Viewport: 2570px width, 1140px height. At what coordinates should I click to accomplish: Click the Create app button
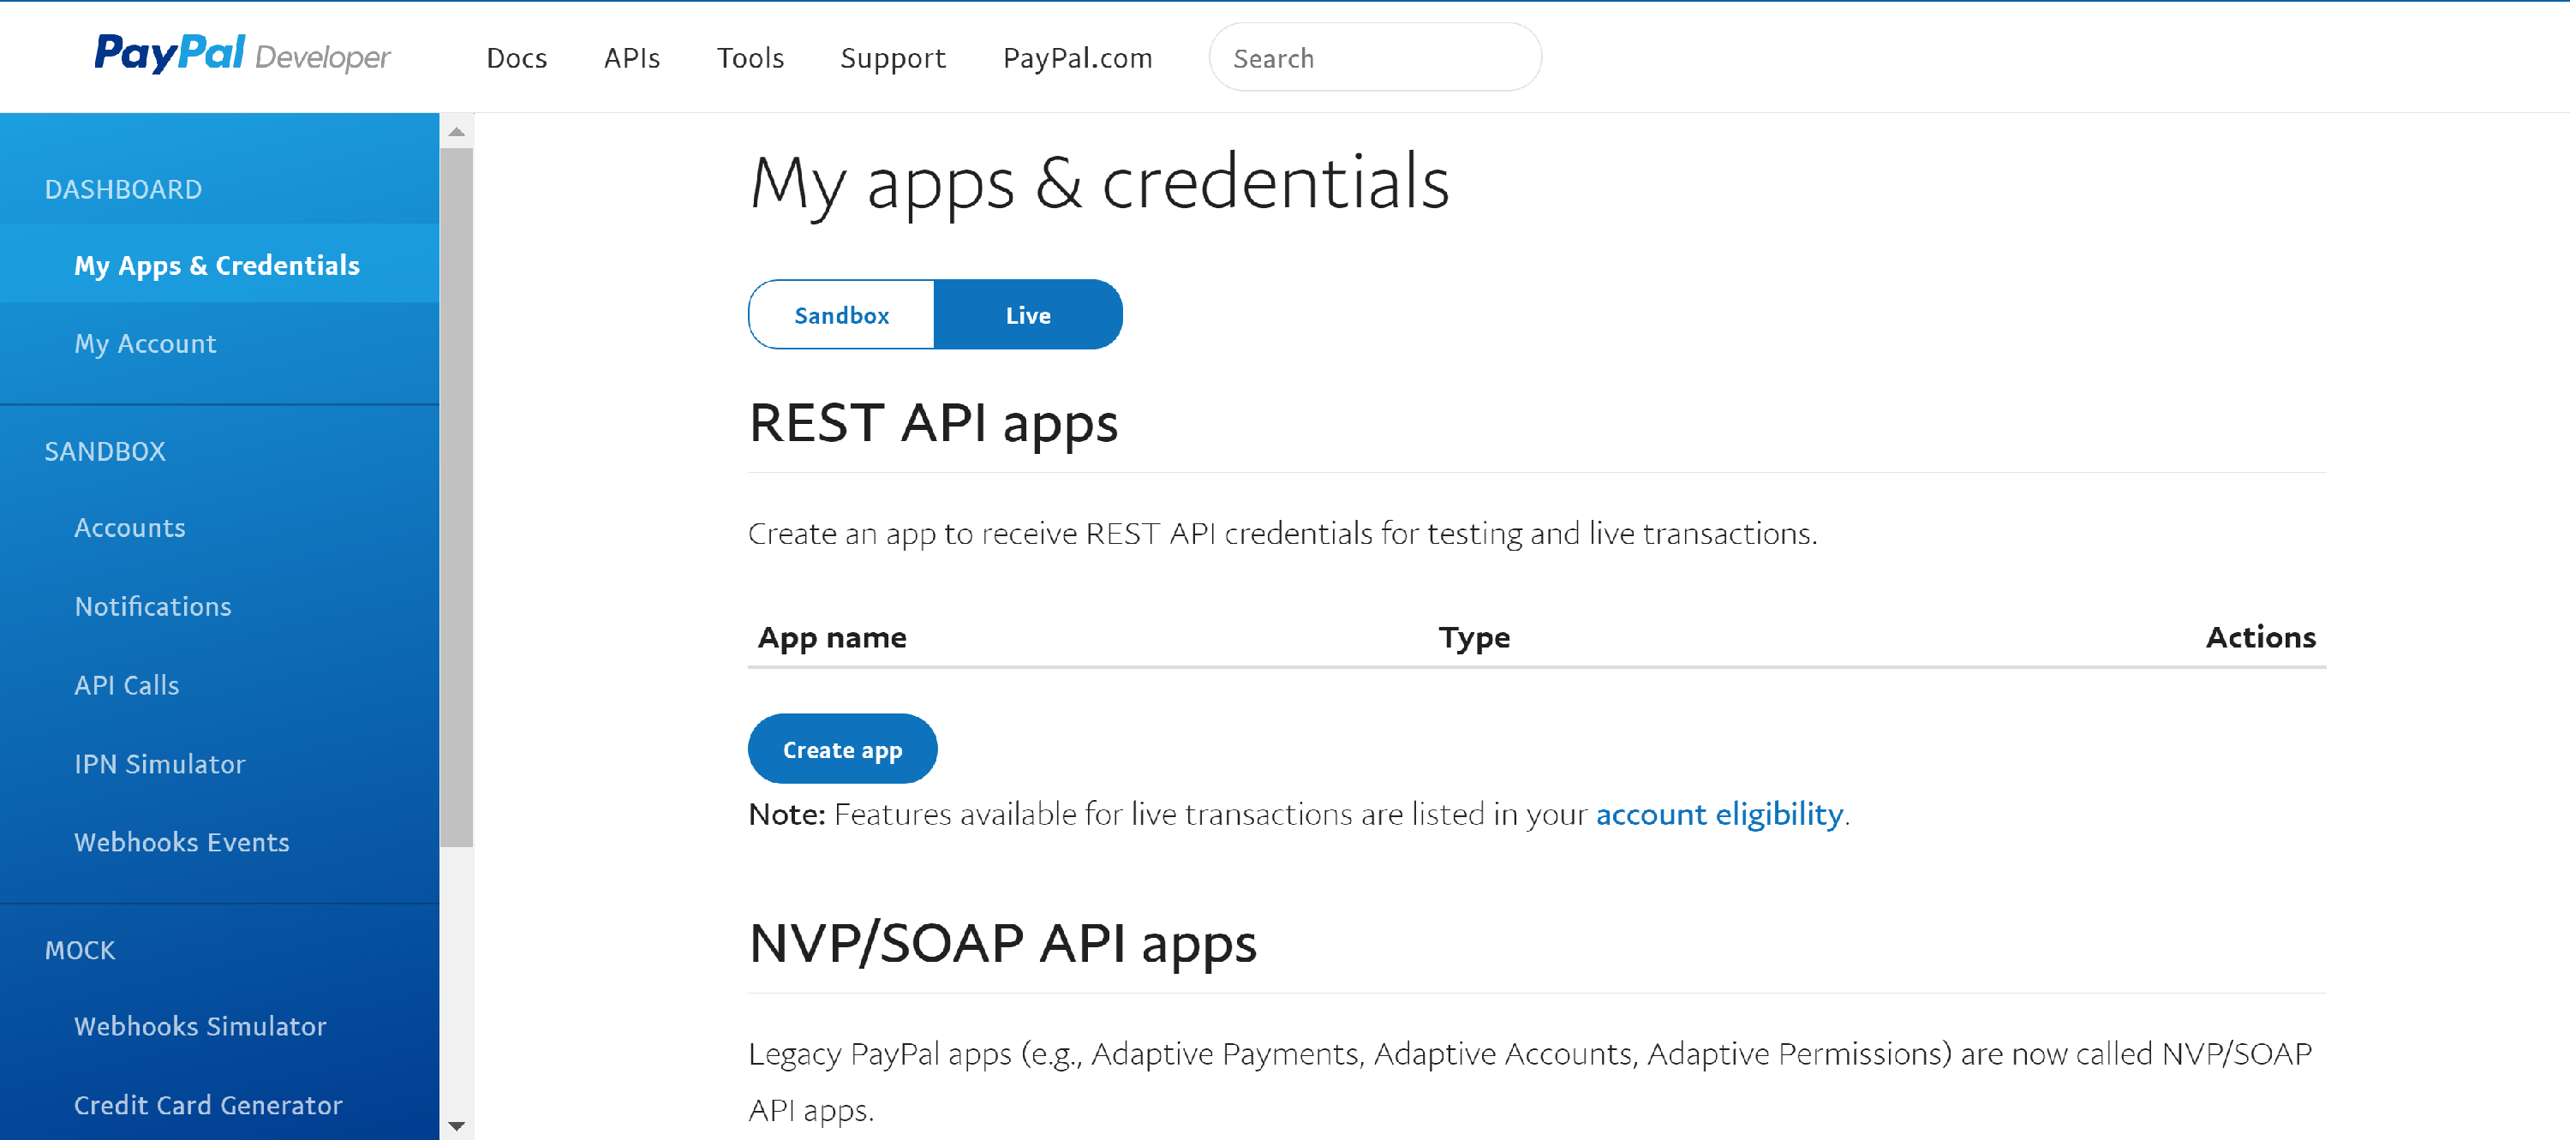841,749
